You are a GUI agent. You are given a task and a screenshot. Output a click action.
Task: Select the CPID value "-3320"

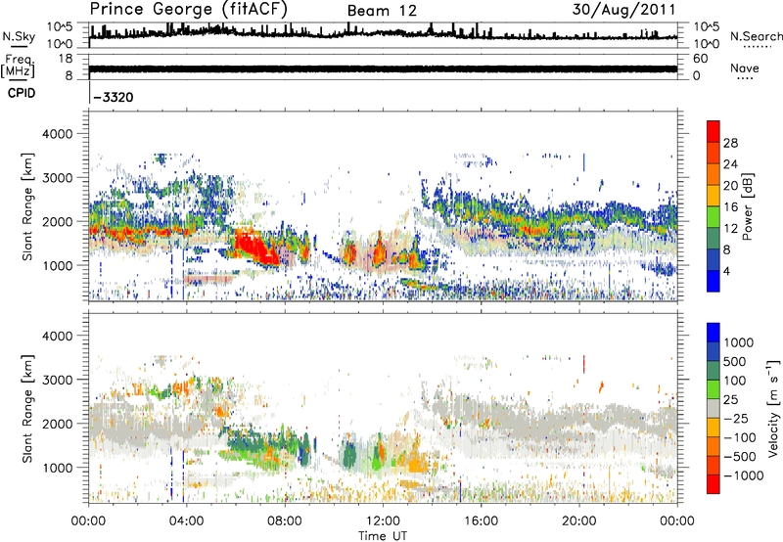pos(114,97)
